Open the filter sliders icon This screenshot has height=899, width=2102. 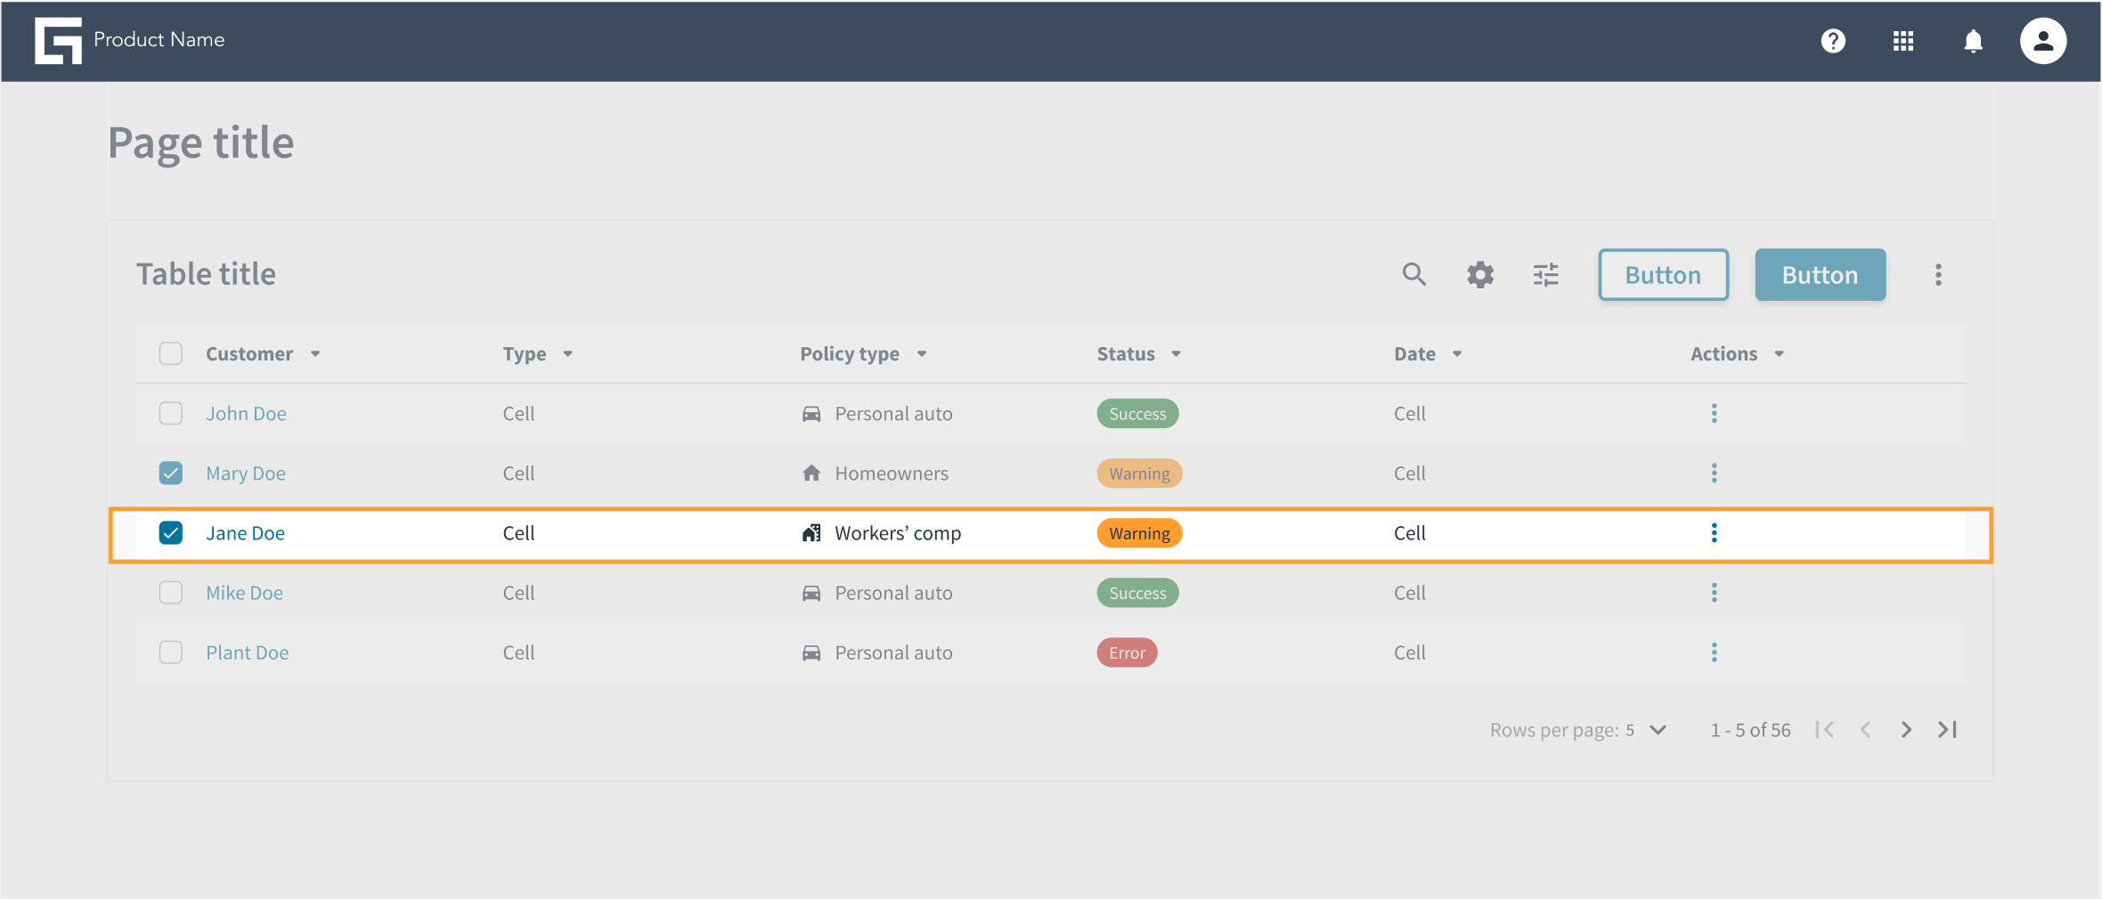point(1546,274)
